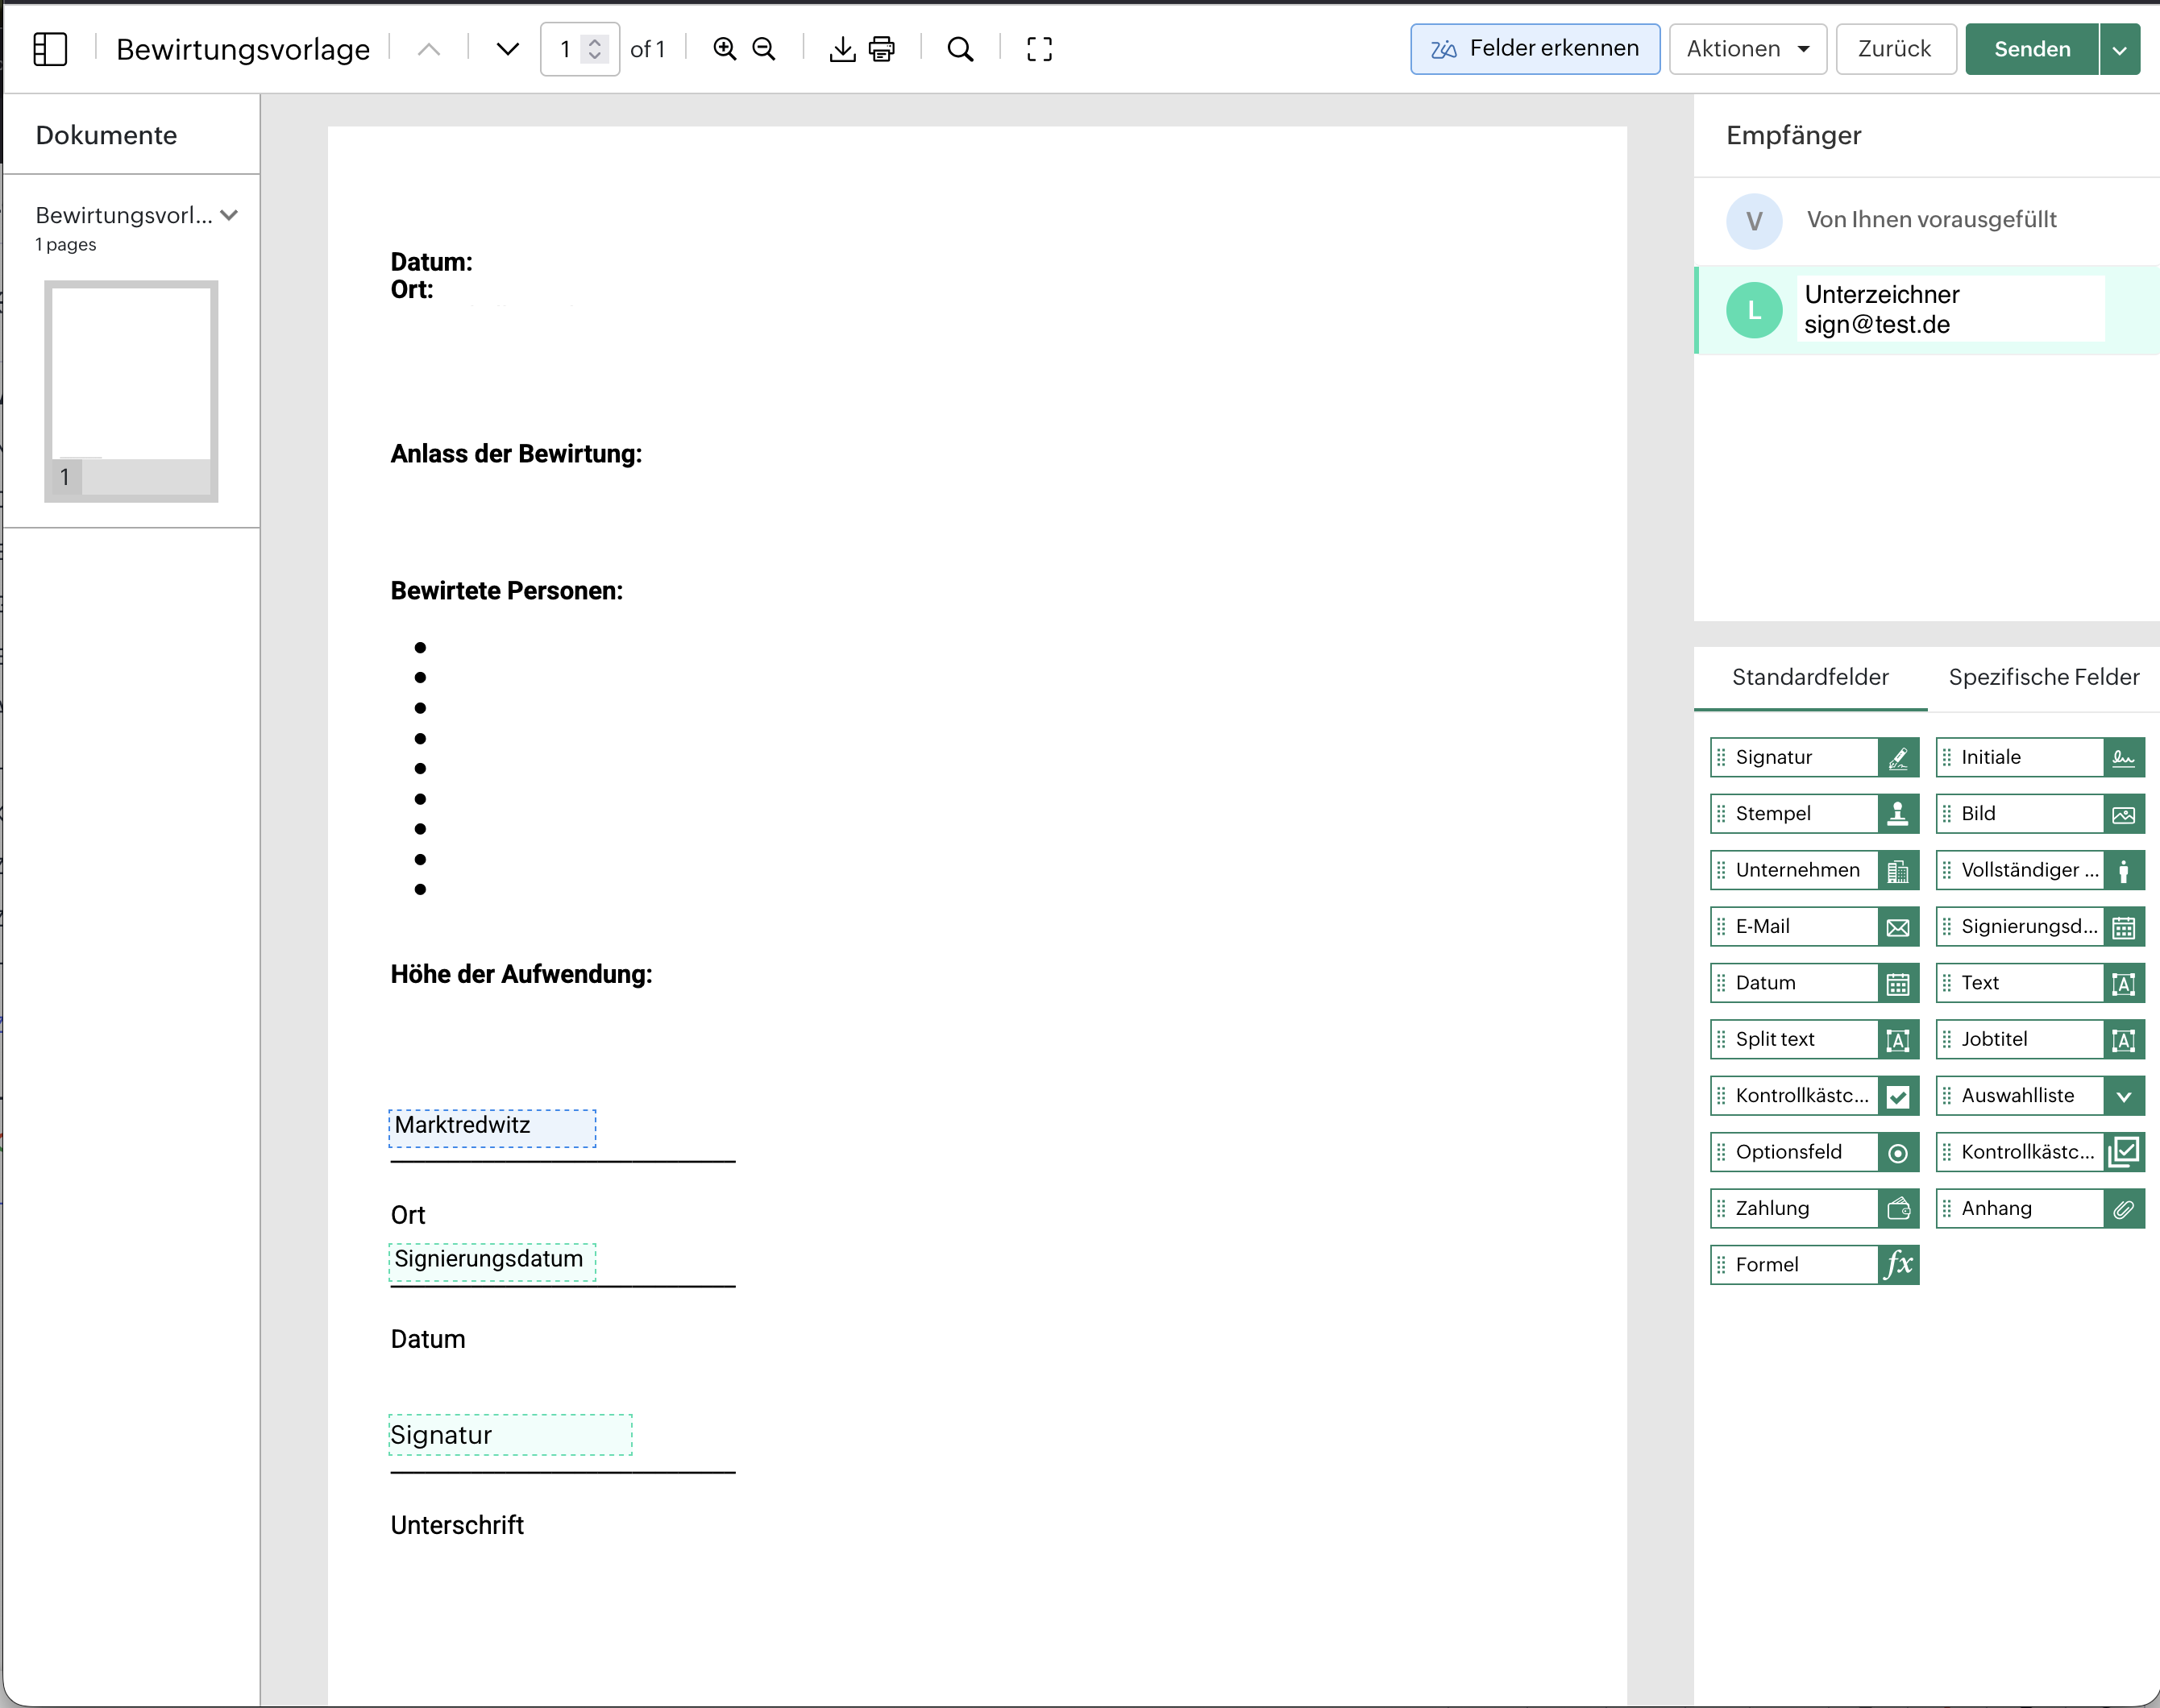The height and width of the screenshot is (1708, 2160).
Task: Select the Signierungsdatum field in palette
Action: coord(2040,927)
